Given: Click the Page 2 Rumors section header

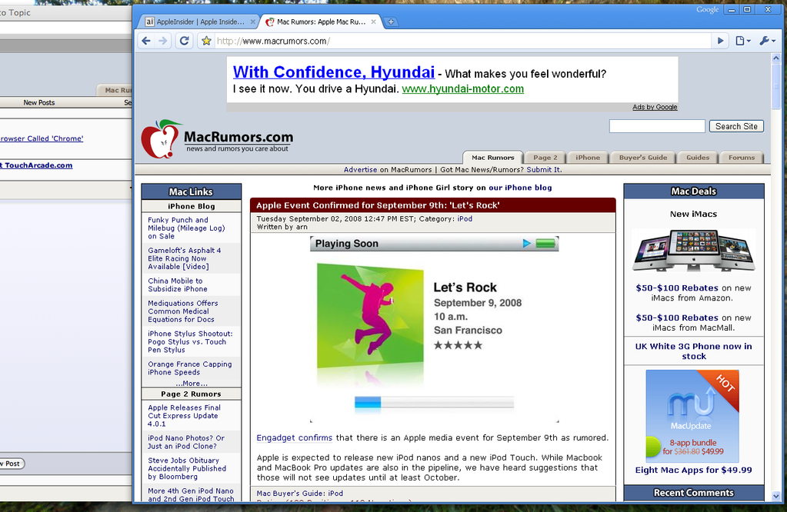Looking at the screenshot, I should point(192,394).
